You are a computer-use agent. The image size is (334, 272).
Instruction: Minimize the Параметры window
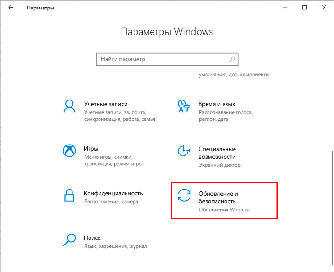[x=285, y=8]
